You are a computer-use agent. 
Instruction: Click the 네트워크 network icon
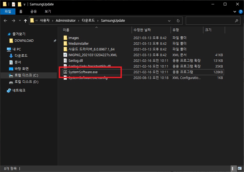pos(9,91)
